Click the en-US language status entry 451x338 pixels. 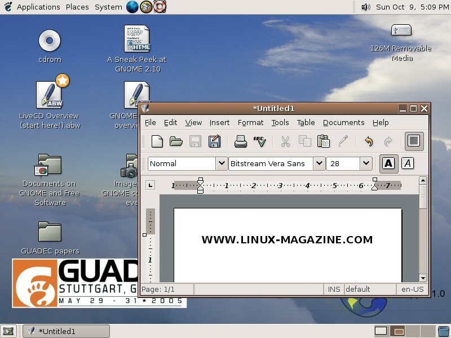click(413, 289)
